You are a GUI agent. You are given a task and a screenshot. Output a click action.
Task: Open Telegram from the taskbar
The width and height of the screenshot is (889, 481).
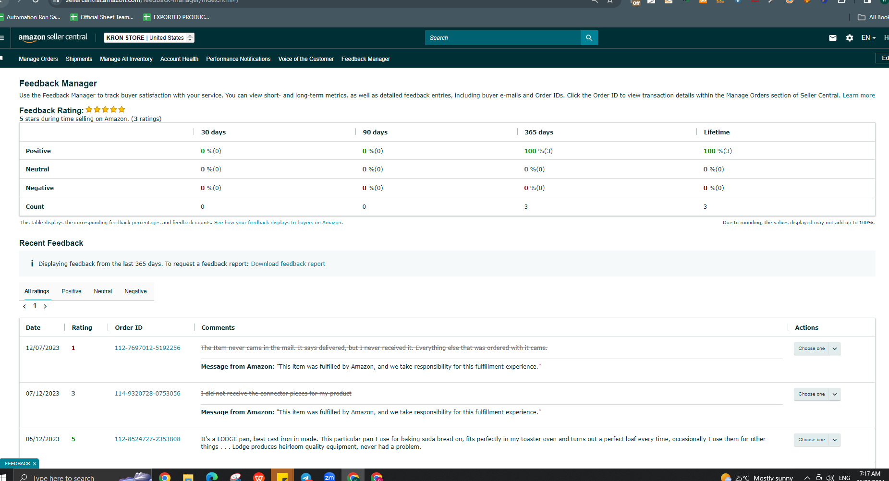(x=306, y=477)
